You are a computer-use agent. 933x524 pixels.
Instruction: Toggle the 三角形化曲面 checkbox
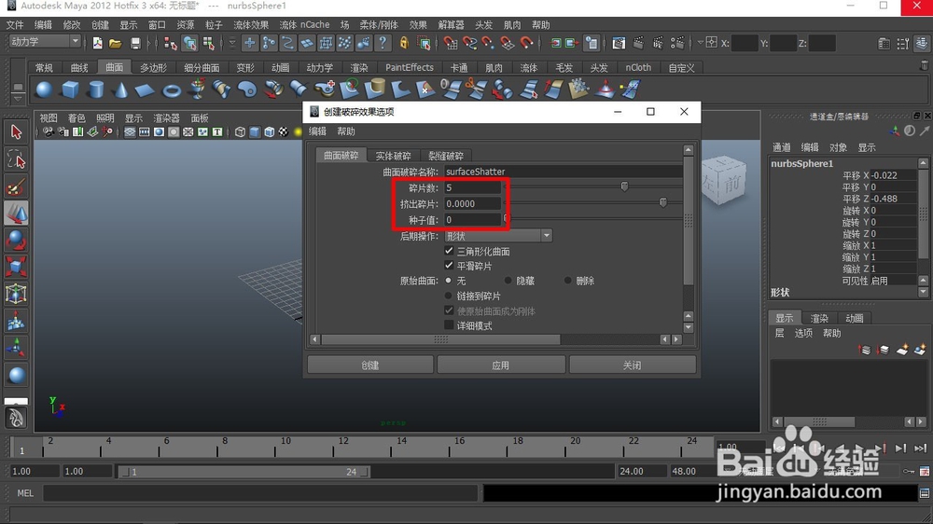point(450,251)
